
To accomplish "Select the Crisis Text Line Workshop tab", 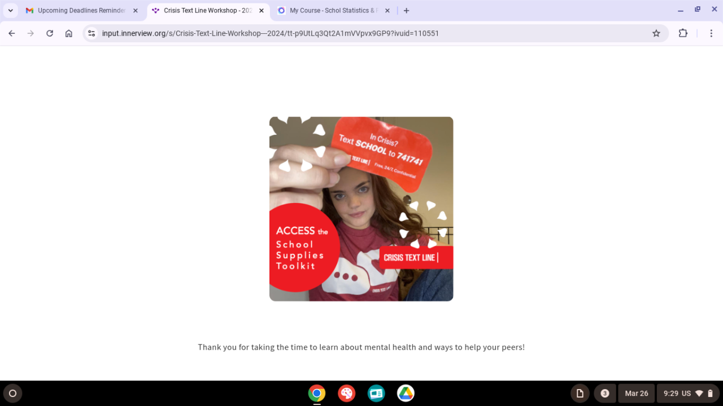I will 208,10.
